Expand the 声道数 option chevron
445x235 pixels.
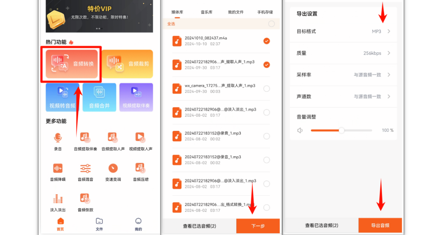tap(389, 96)
